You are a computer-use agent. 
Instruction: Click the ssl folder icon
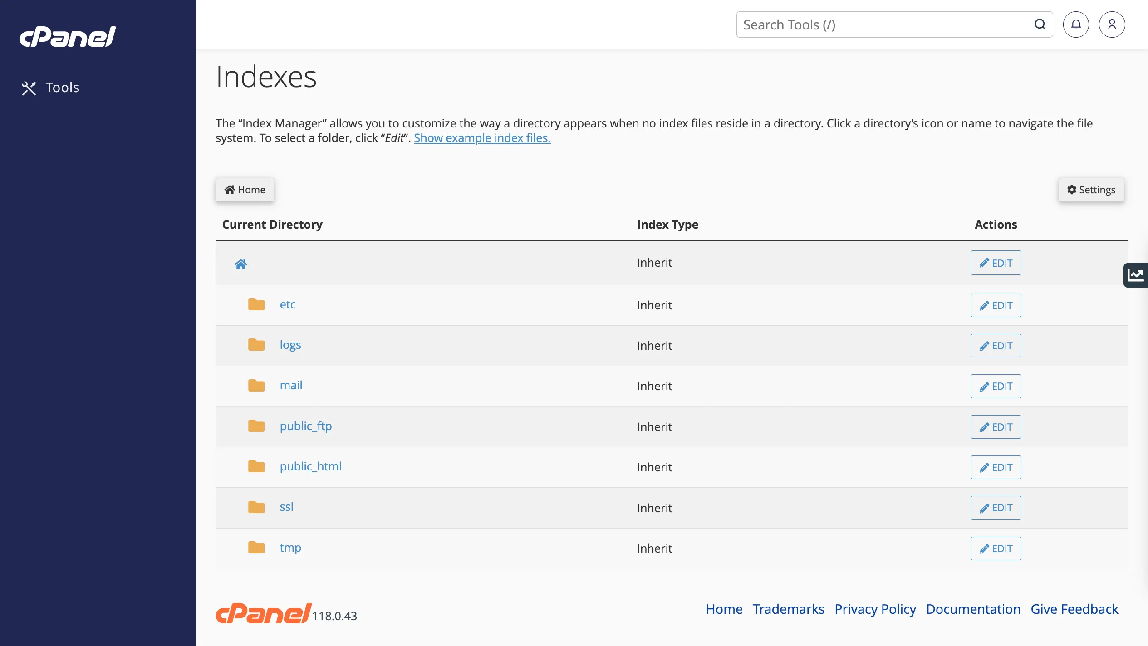tap(256, 507)
